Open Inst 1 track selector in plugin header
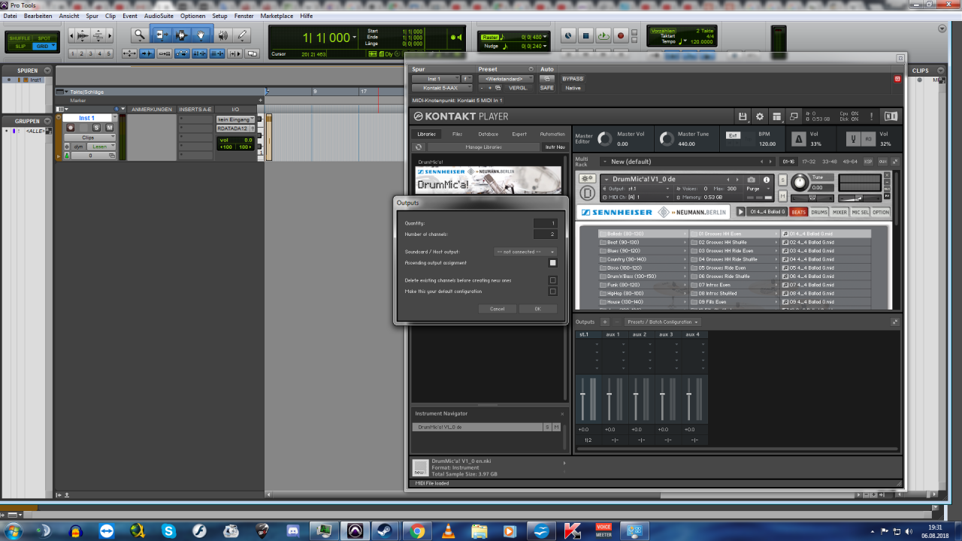The image size is (962, 541). pyautogui.click(x=436, y=79)
